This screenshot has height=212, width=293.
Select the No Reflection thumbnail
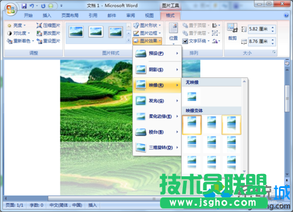[192, 97]
